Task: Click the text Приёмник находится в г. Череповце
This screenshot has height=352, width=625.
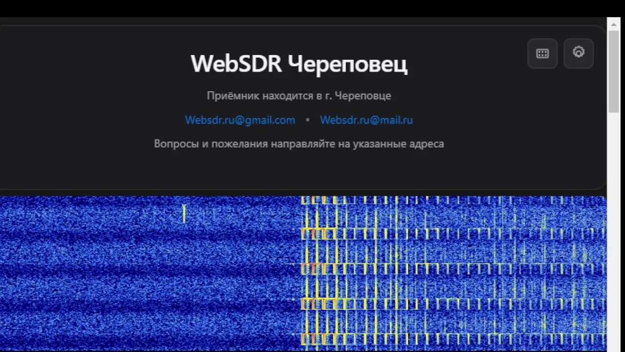Action: click(x=299, y=96)
